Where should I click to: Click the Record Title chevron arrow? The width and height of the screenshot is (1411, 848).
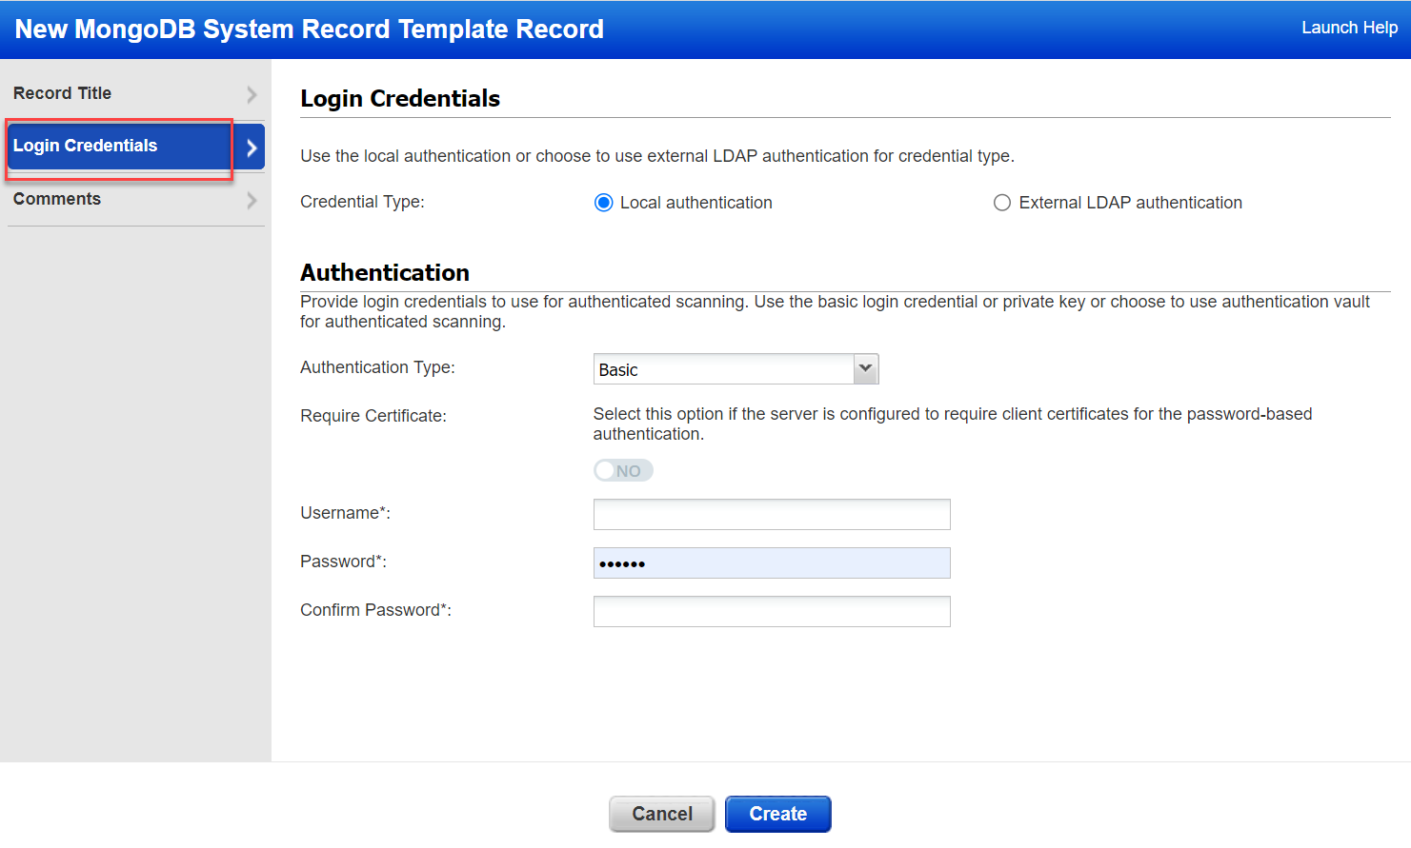[x=252, y=94]
